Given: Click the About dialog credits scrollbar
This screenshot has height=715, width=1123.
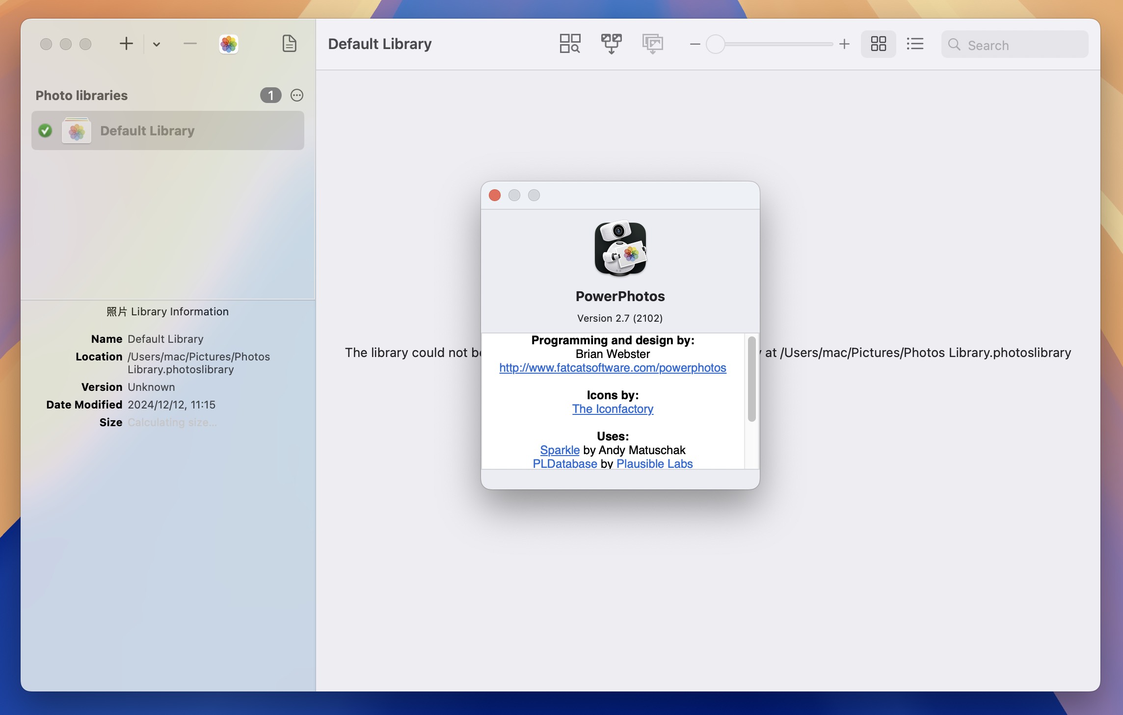Looking at the screenshot, I should coord(751,379).
